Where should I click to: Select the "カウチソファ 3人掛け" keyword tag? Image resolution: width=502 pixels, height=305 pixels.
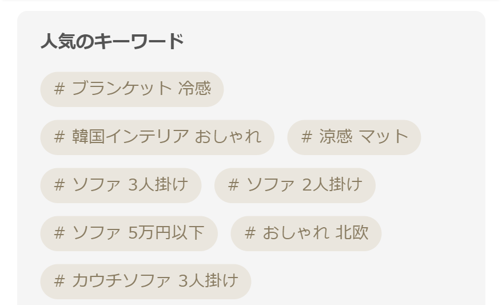[x=145, y=282]
